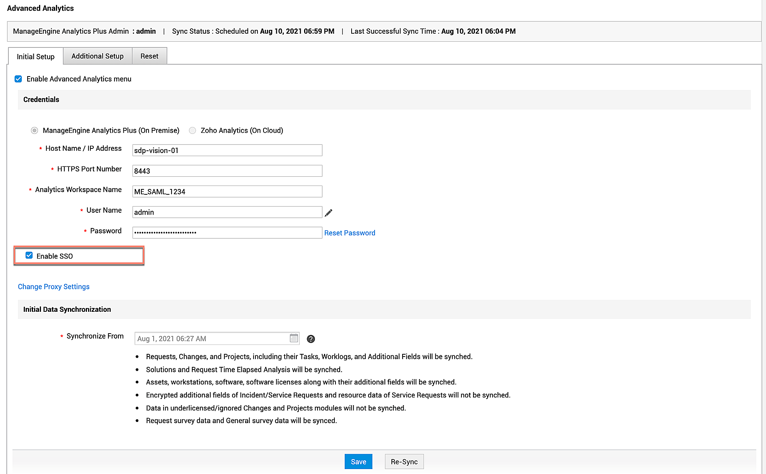This screenshot has width=766, height=474.
Task: Click into Analytics Workspace Name field
Action: 227,192
